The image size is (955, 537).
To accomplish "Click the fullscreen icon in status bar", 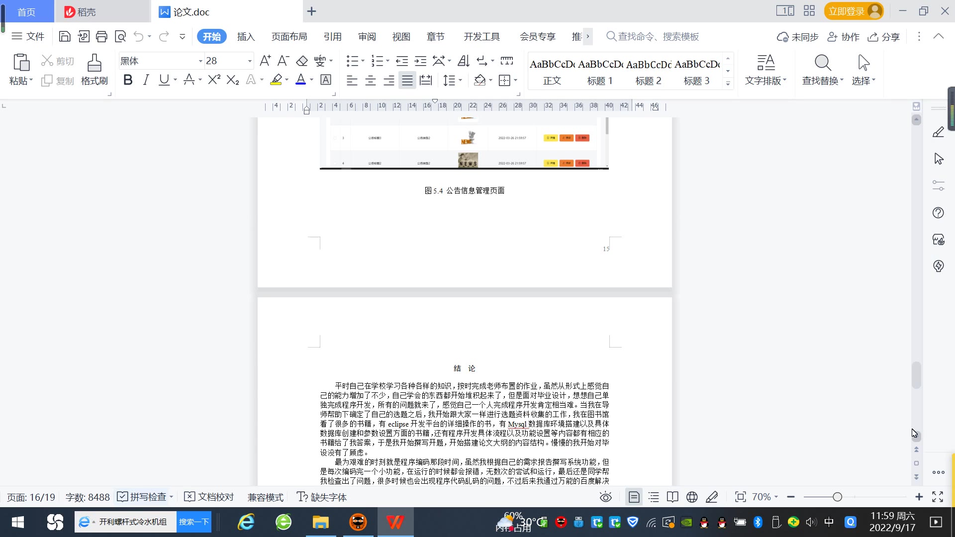I will coord(938,497).
